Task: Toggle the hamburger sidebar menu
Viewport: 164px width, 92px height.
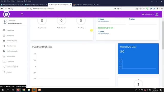Action: [22, 14]
